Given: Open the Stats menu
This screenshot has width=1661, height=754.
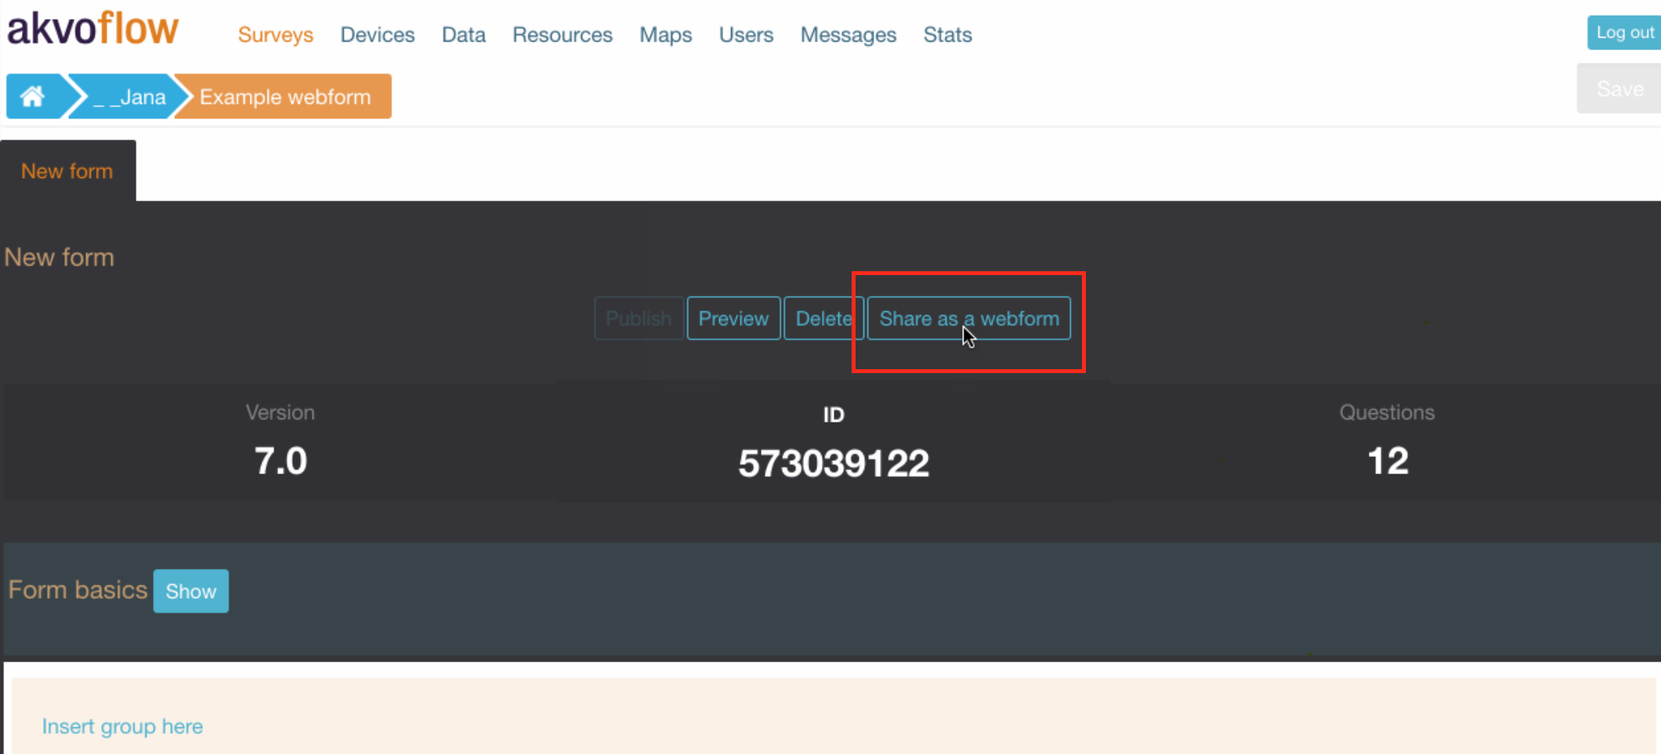Looking at the screenshot, I should 948,34.
